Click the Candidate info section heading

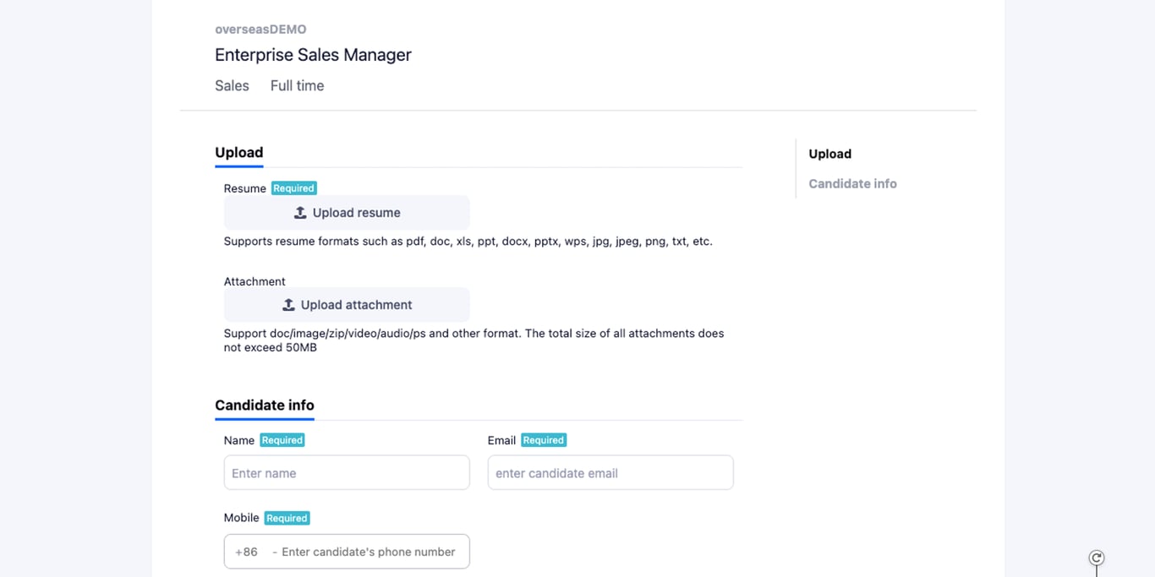click(x=264, y=405)
